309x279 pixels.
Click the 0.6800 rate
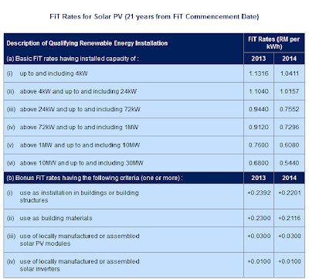click(x=259, y=163)
